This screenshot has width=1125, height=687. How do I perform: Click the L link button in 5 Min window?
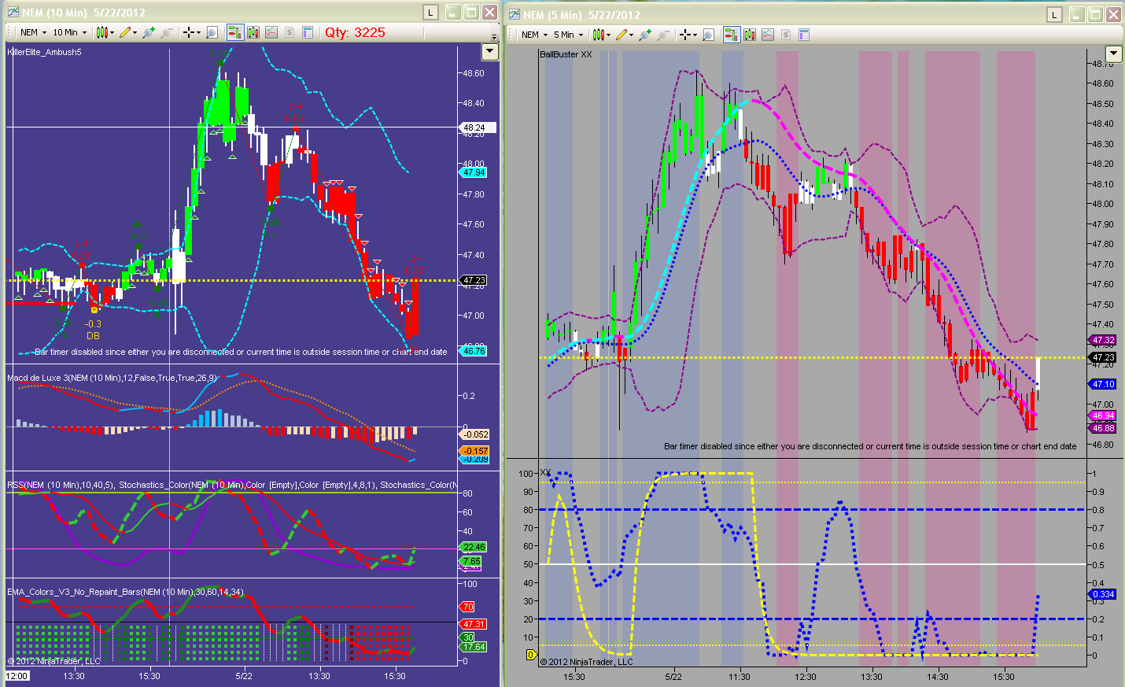pos(1054,15)
